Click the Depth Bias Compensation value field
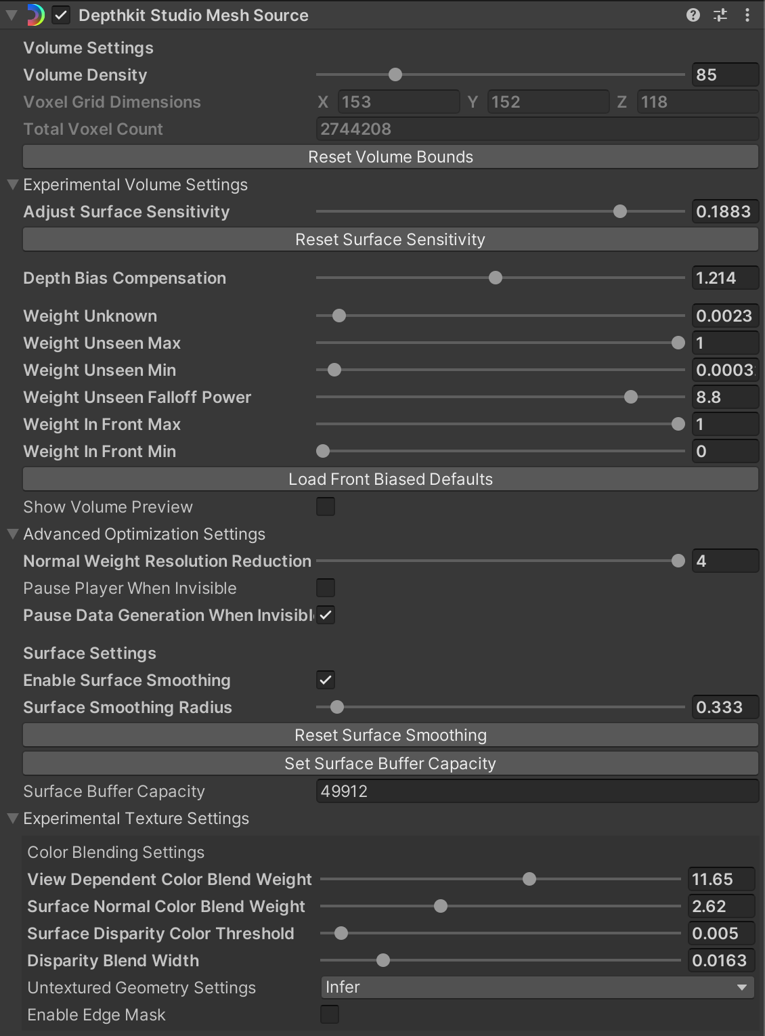This screenshot has width=765, height=1036. tap(724, 278)
